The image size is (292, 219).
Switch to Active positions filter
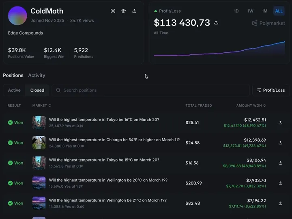(14, 90)
